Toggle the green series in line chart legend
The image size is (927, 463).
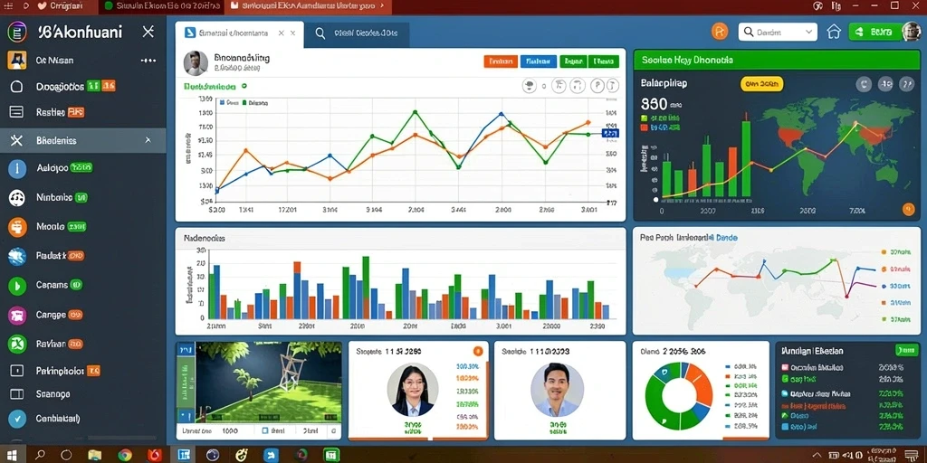pos(255,103)
